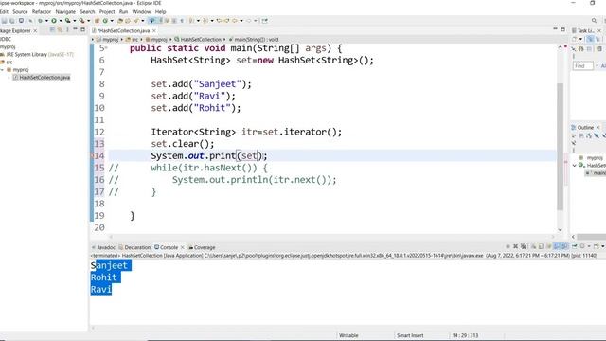Click Collapse All icon in Package Explorer

point(52,29)
